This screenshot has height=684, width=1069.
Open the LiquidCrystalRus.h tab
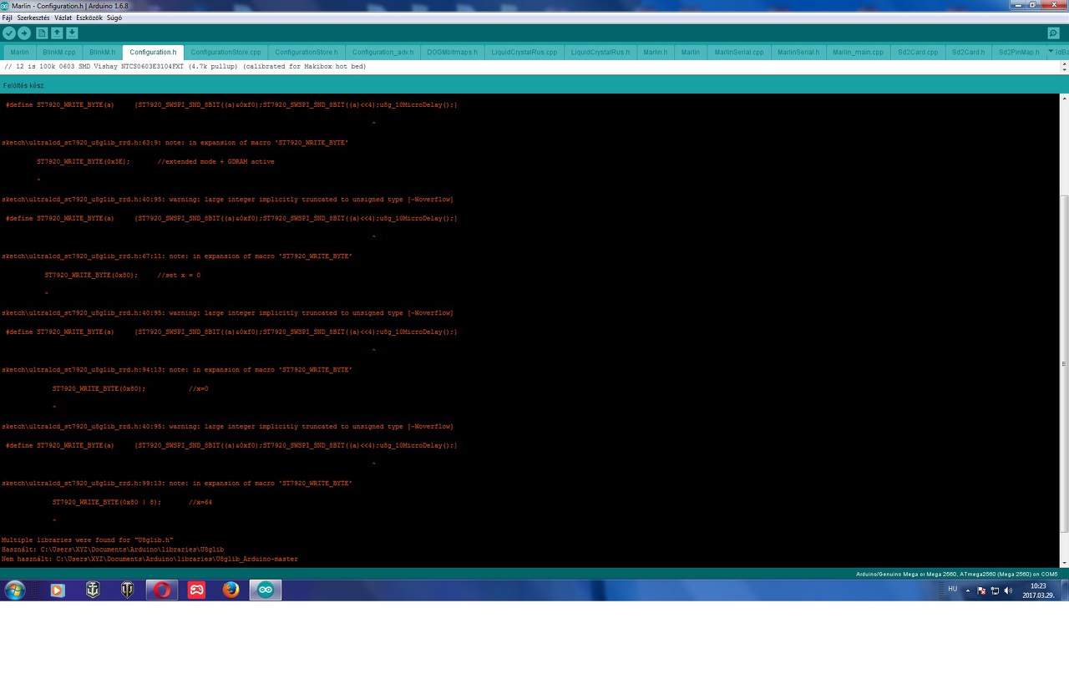click(x=600, y=52)
